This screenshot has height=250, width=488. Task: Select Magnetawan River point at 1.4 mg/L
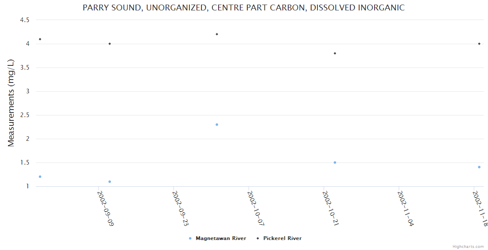point(479,167)
